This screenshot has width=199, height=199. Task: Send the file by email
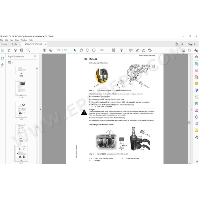[190, 50]
